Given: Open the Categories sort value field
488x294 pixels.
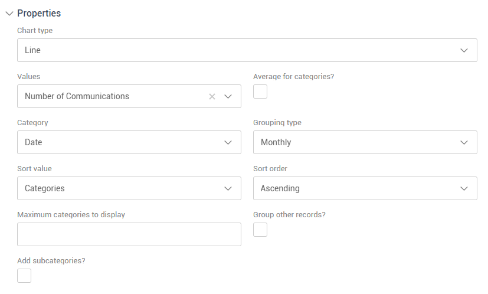Looking at the screenshot, I should pyautogui.click(x=118, y=188).
